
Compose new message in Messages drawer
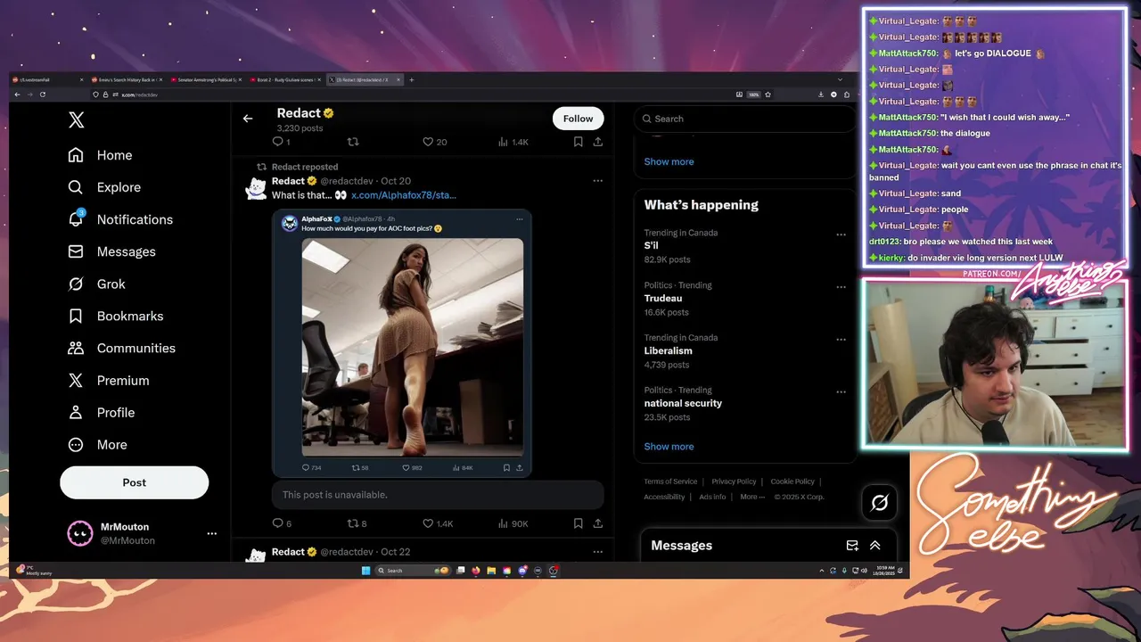(x=852, y=546)
